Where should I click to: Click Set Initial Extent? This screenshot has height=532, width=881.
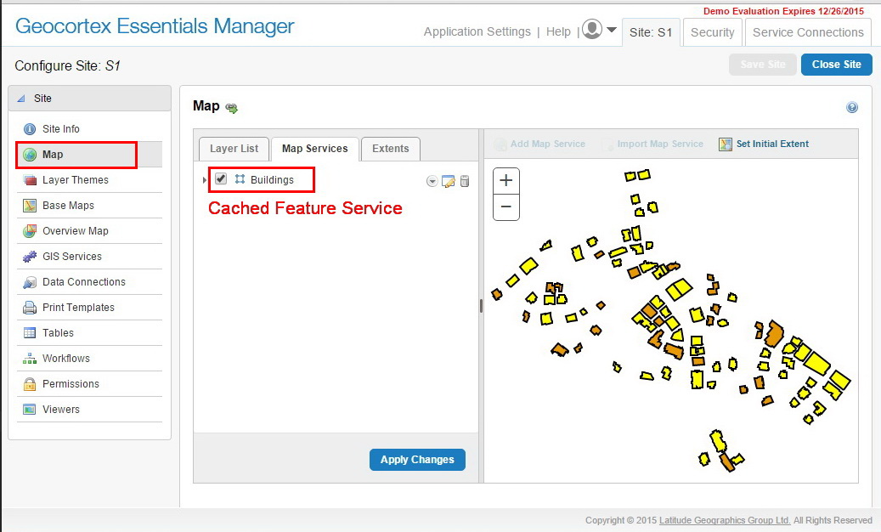click(764, 144)
